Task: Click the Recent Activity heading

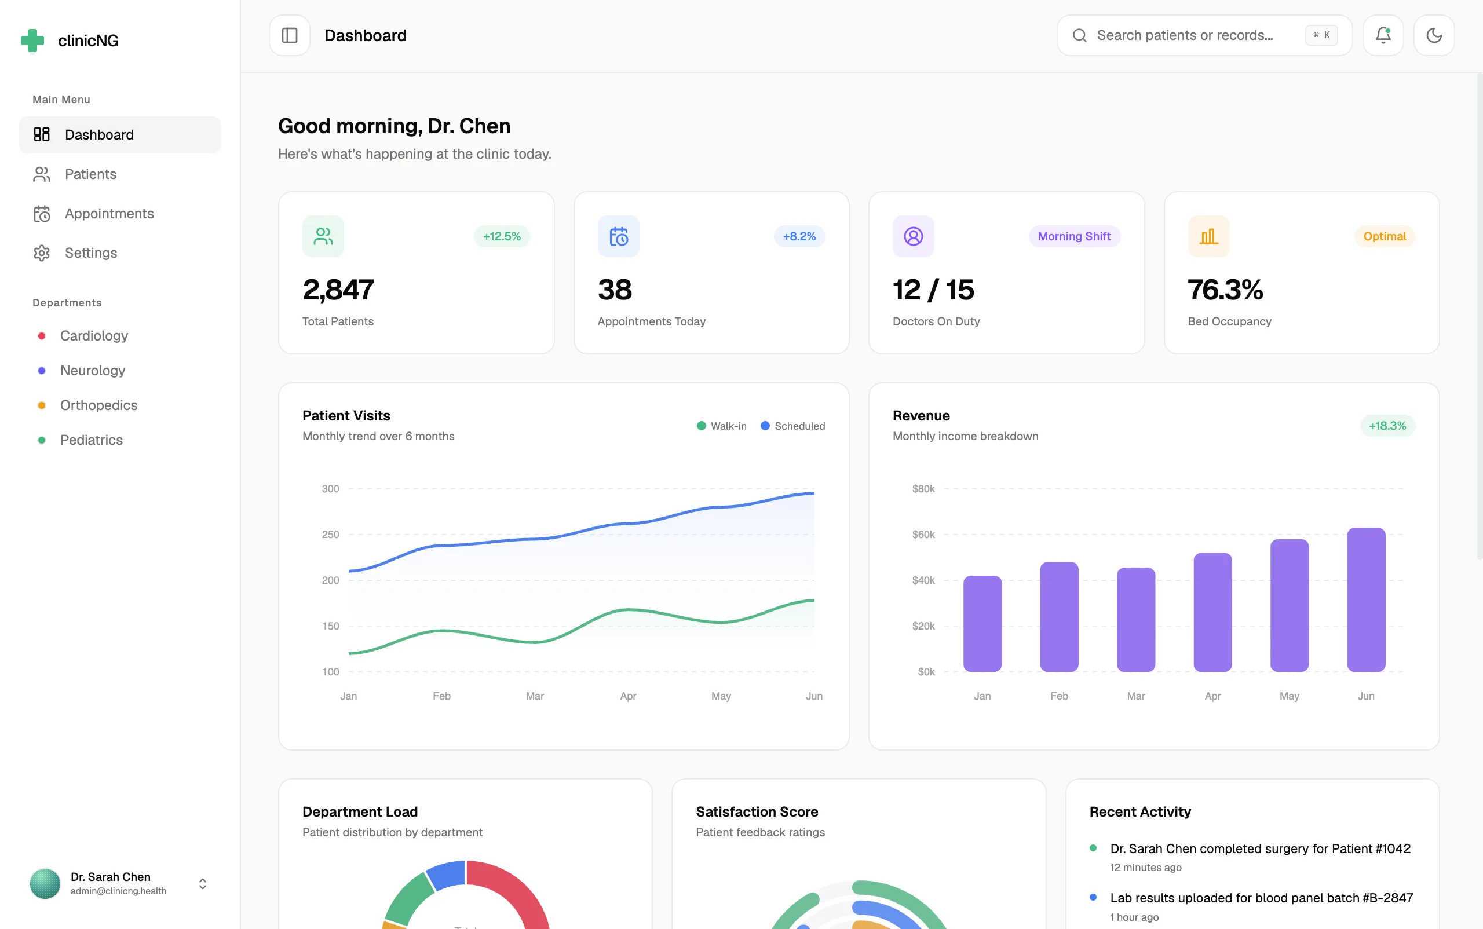Action: [x=1140, y=811]
